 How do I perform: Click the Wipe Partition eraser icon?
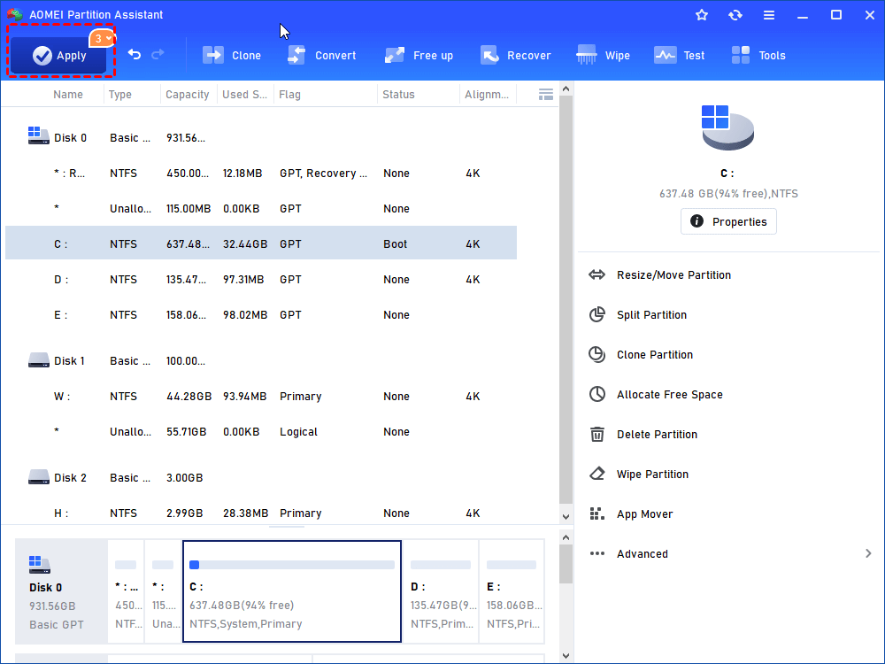point(597,473)
